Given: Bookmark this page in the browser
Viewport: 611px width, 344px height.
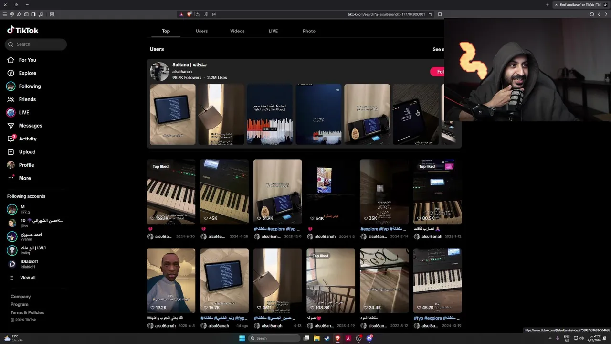Looking at the screenshot, I should (440, 14).
